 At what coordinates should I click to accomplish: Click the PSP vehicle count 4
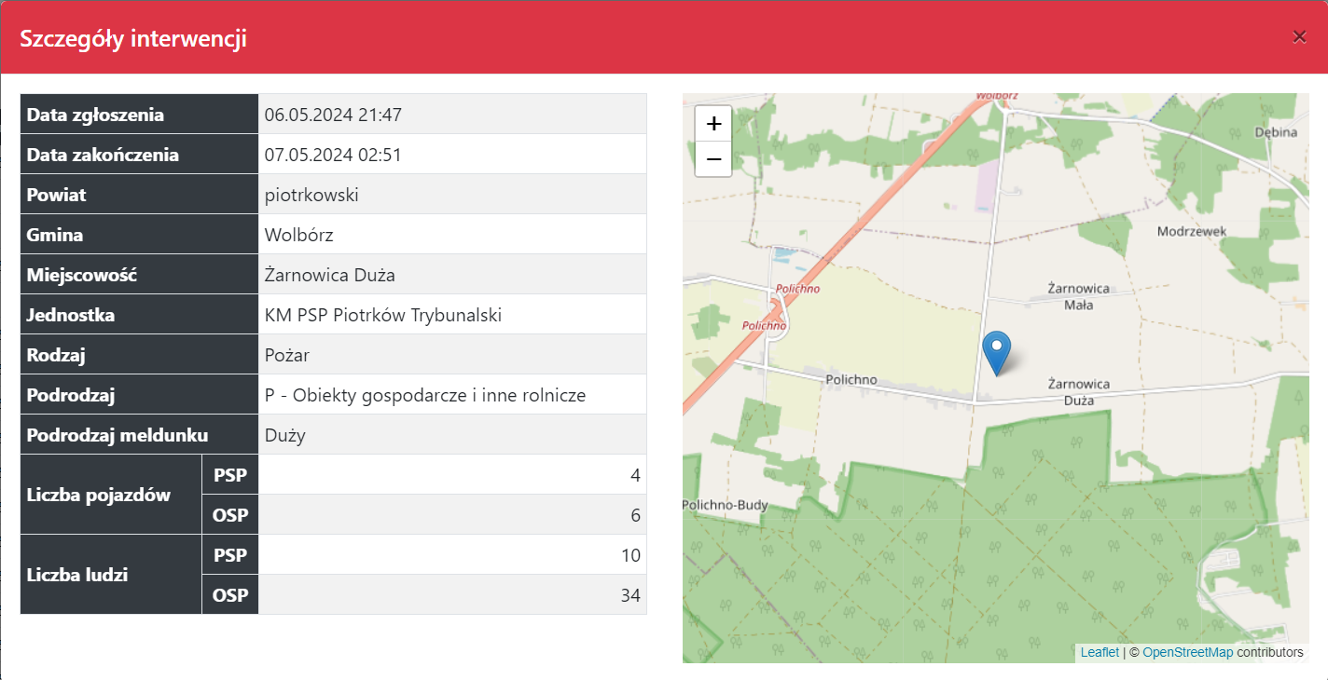pos(635,475)
